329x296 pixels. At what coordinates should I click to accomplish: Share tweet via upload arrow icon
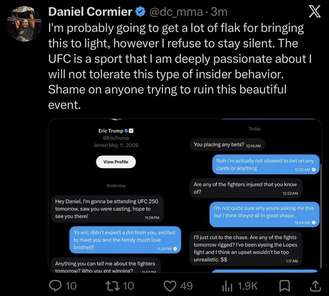coord(315,286)
